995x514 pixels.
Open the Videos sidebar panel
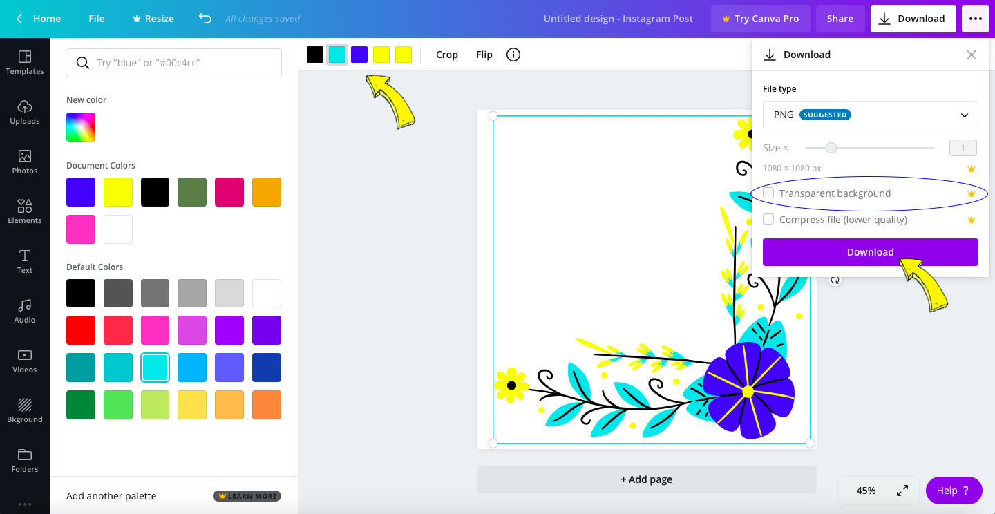[x=25, y=361]
